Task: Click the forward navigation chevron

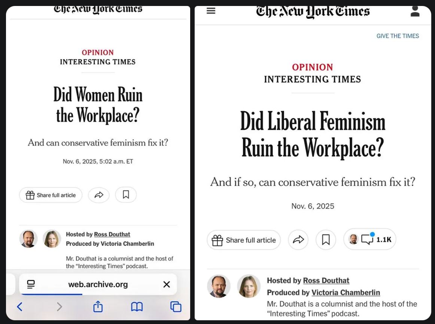Action: click(59, 306)
